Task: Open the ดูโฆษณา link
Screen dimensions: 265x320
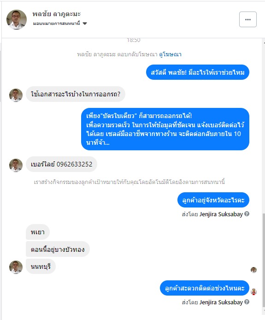Action: tap(170, 54)
